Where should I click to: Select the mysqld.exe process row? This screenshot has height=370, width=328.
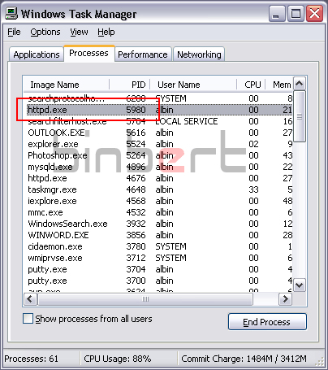(x=159, y=167)
